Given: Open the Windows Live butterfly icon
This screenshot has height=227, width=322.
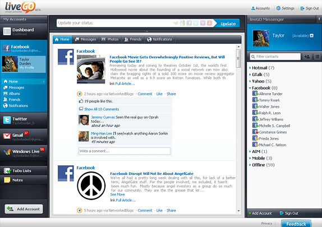Looking at the screenshot, I should pyautogui.click(x=7, y=152).
